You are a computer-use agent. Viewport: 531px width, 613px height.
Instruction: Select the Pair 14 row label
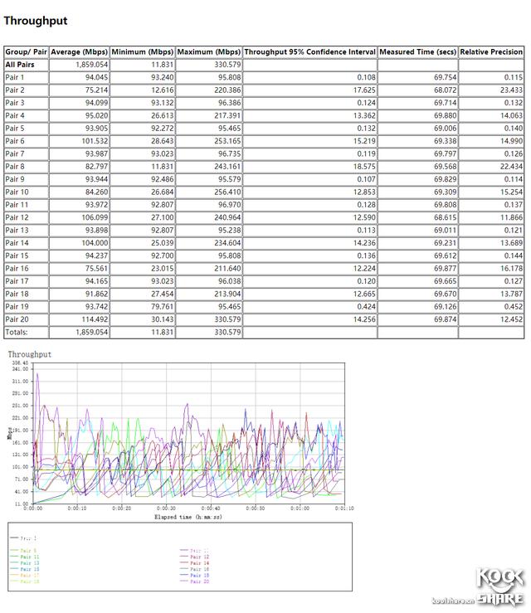[17, 243]
